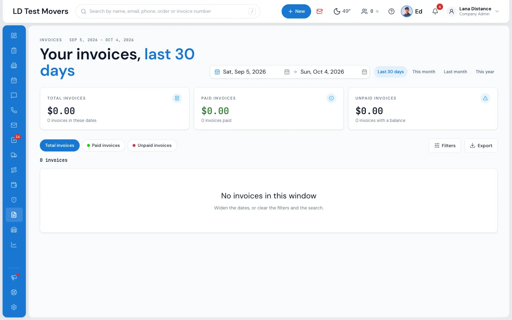The image size is (512, 320).
Task: Open the Filters panel
Action: coord(445,145)
